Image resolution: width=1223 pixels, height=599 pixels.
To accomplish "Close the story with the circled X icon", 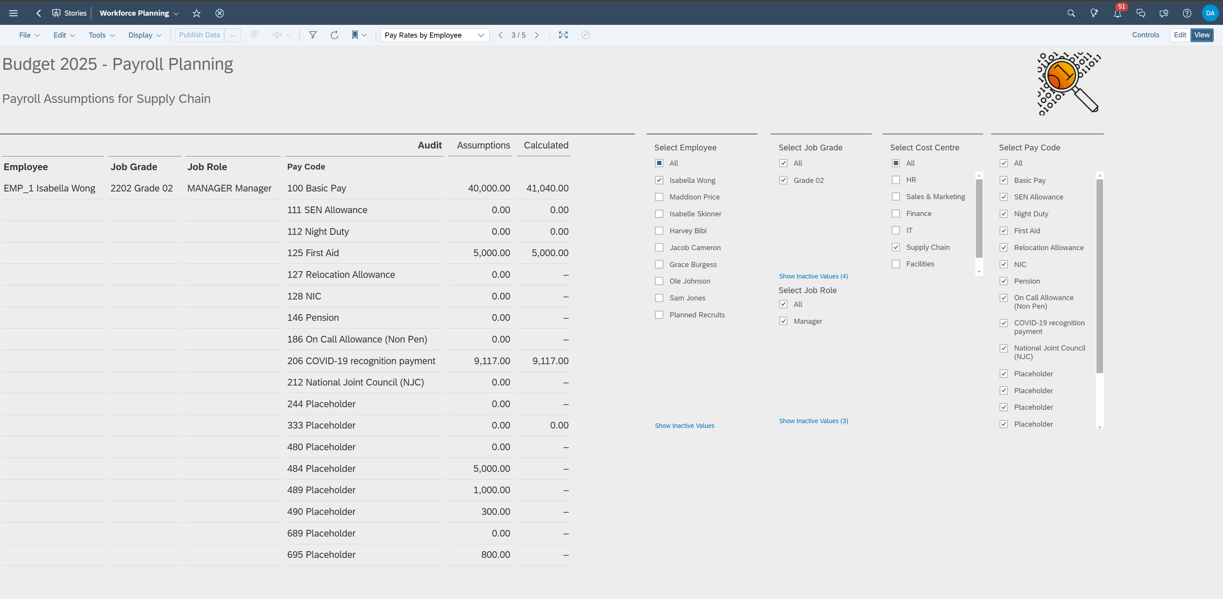I will pyautogui.click(x=219, y=13).
